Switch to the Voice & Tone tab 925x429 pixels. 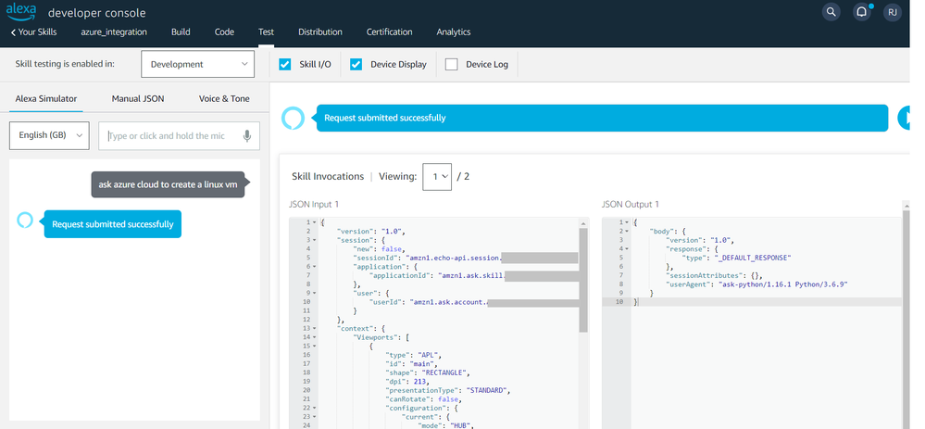coord(224,98)
